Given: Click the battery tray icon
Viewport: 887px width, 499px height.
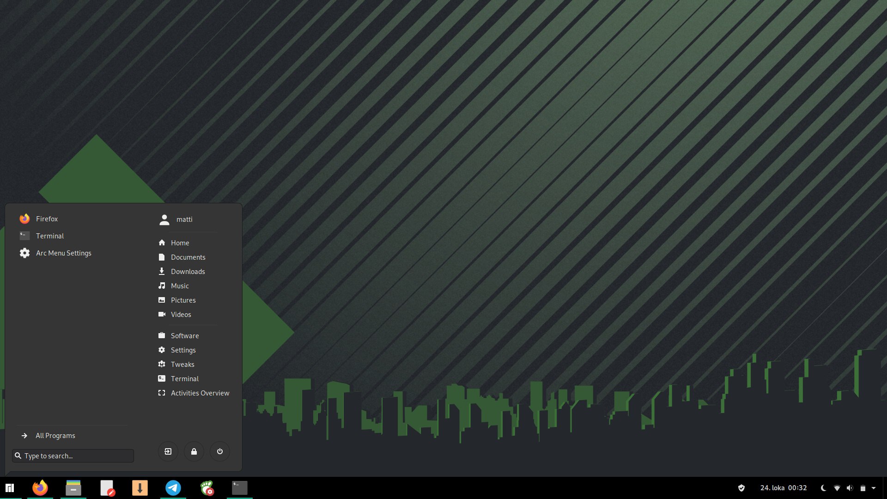Looking at the screenshot, I should coord(863,488).
